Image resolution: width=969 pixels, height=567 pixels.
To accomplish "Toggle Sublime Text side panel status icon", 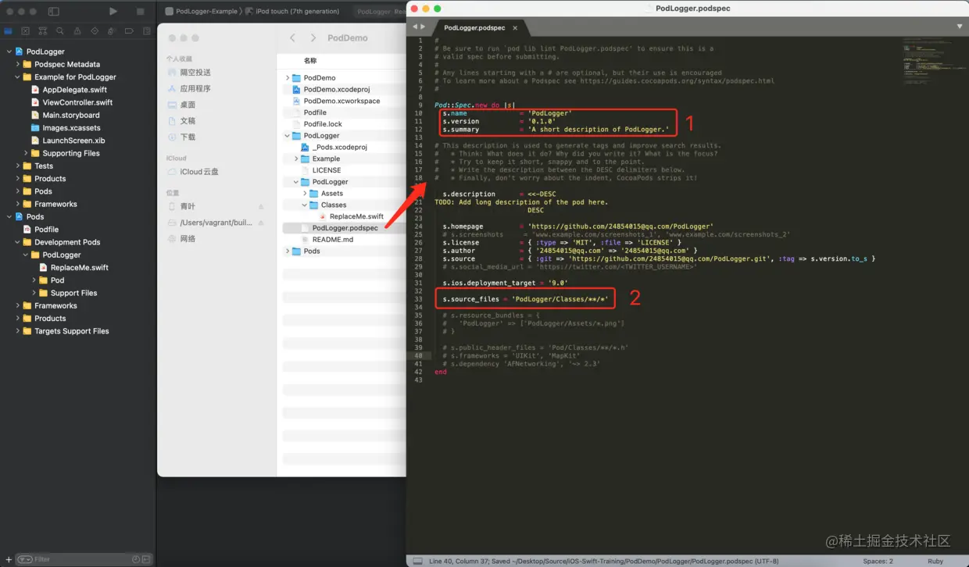I will coord(417,561).
